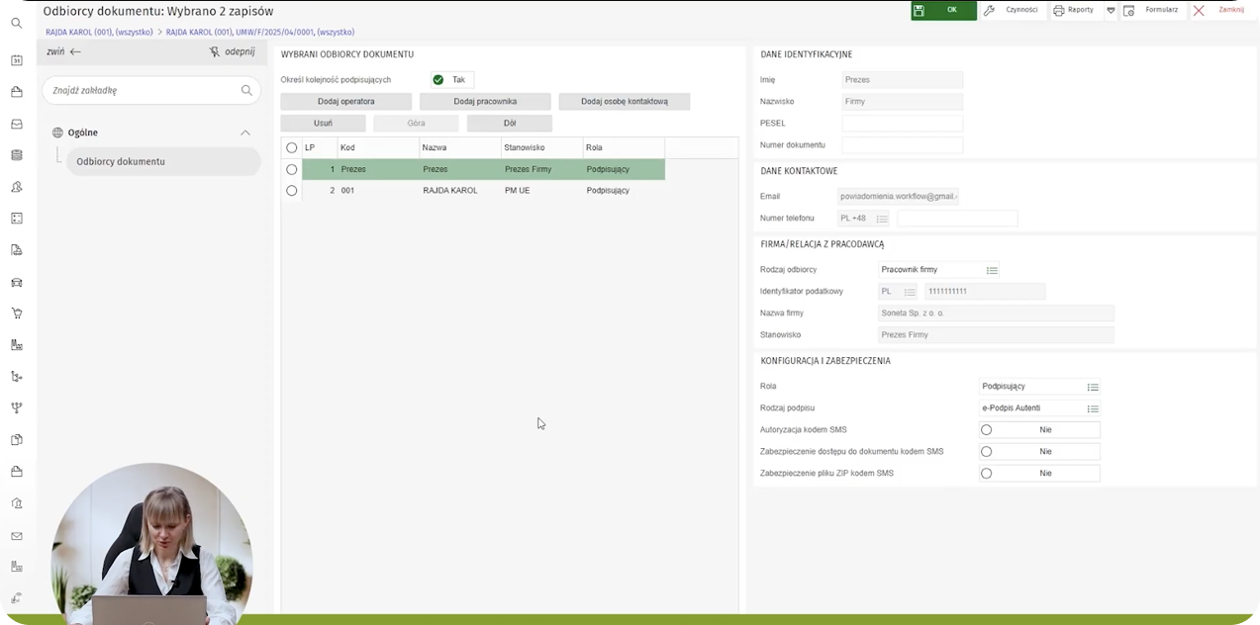Click the Numer telefonu number field

(957, 219)
